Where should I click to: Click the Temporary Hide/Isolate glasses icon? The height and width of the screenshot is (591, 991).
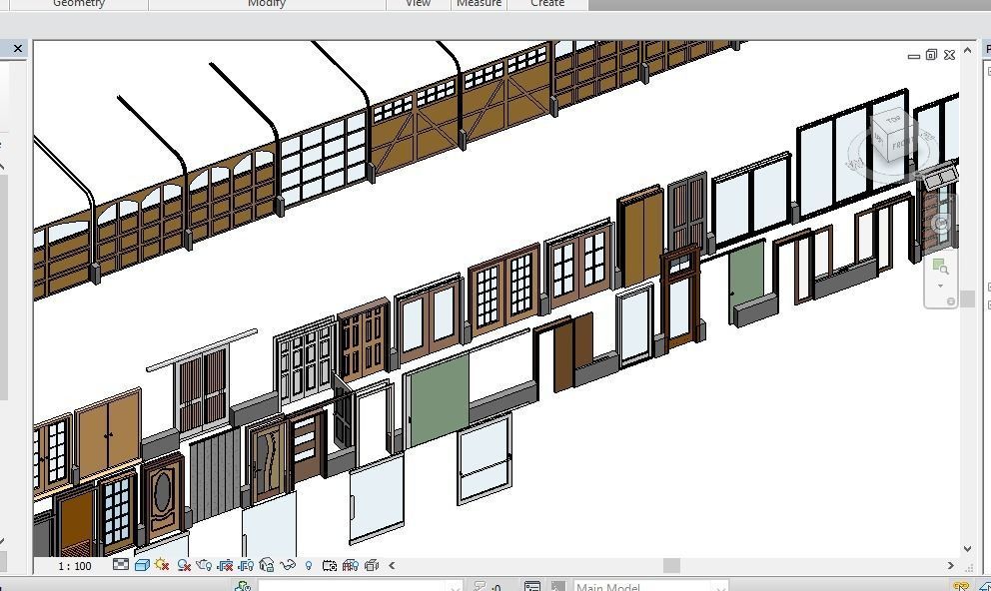(288, 565)
